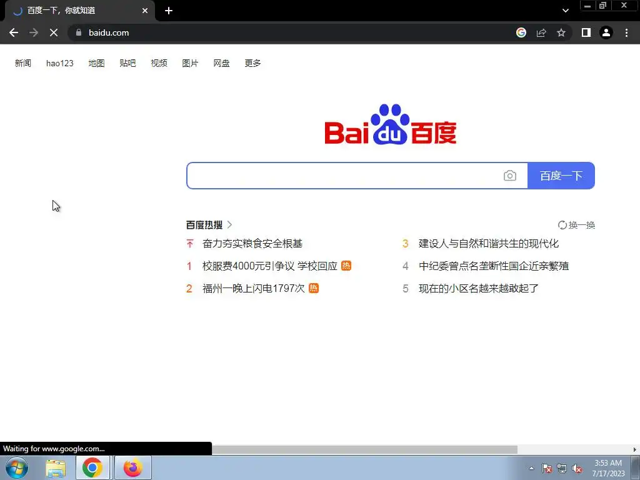Open the 视频 video link
This screenshot has height=480, width=640.
tap(159, 63)
